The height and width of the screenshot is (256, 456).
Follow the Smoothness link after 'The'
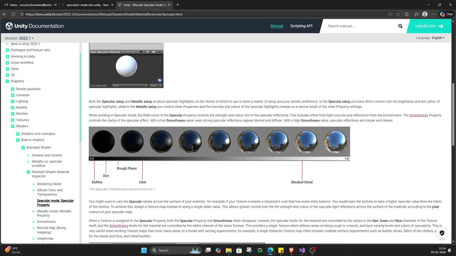click(419, 115)
